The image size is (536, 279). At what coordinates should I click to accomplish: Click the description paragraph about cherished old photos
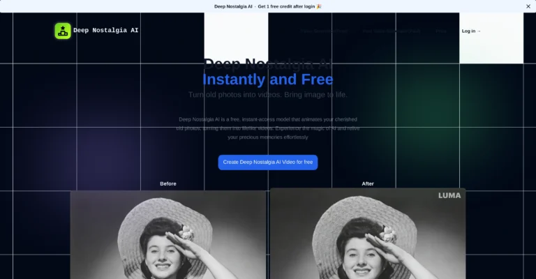268,128
